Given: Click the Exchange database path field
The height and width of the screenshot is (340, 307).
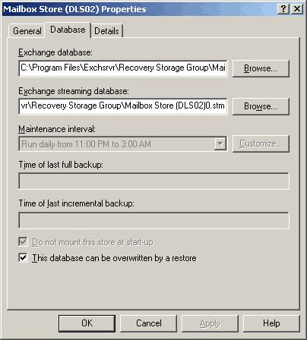Looking at the screenshot, I should 123,68.
